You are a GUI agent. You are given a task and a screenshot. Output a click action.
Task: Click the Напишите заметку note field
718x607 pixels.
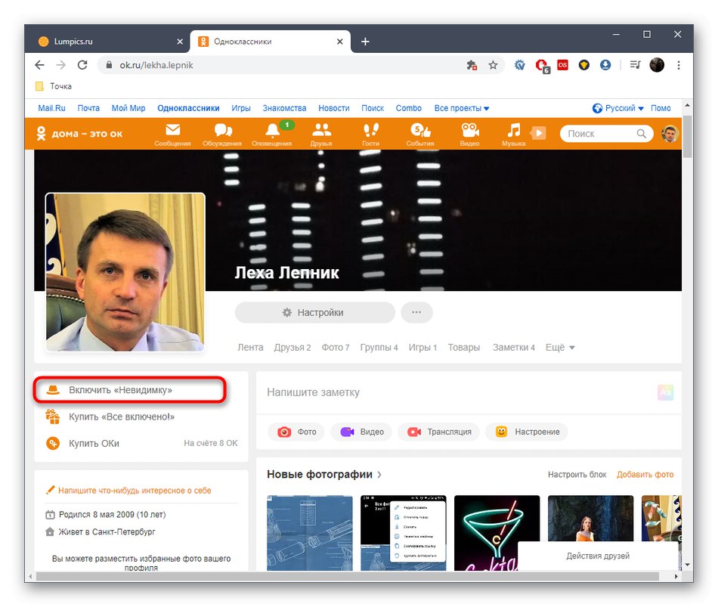coord(458,392)
